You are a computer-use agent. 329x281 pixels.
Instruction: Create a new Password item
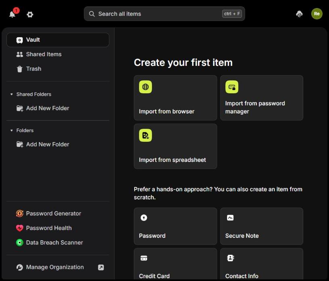click(x=175, y=226)
